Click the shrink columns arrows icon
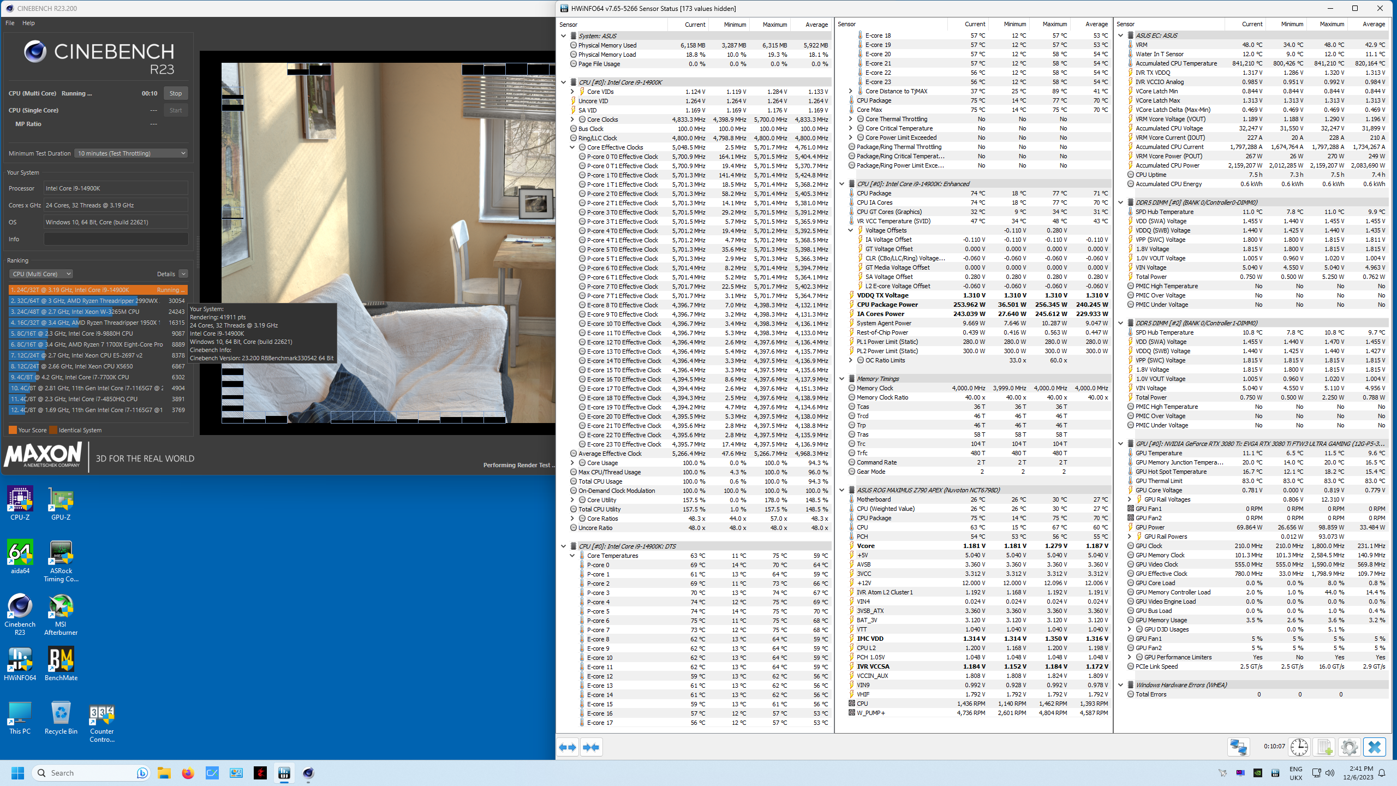Viewport: 1397px width, 786px height. (591, 747)
